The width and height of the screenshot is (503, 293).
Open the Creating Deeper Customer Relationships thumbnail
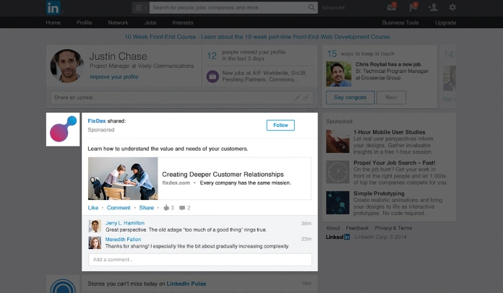123,178
